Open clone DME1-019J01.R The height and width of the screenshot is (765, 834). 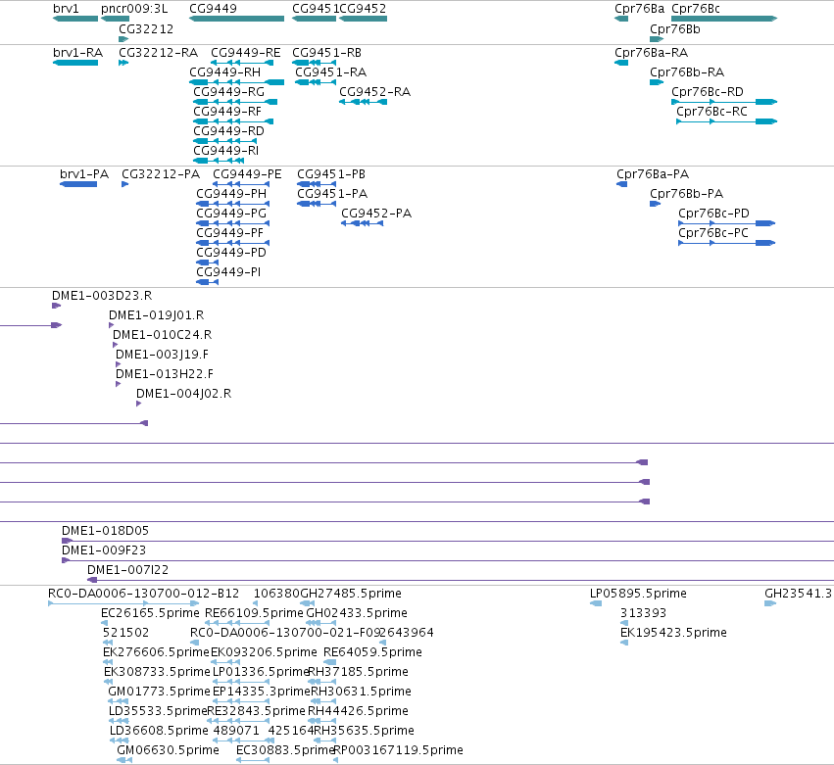click(157, 315)
